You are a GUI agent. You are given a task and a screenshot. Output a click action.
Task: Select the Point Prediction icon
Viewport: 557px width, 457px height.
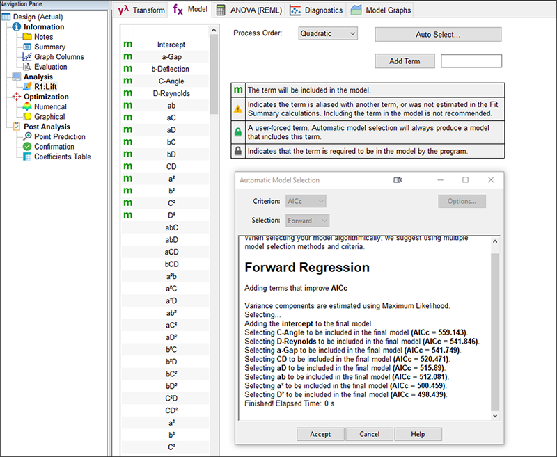click(x=27, y=137)
